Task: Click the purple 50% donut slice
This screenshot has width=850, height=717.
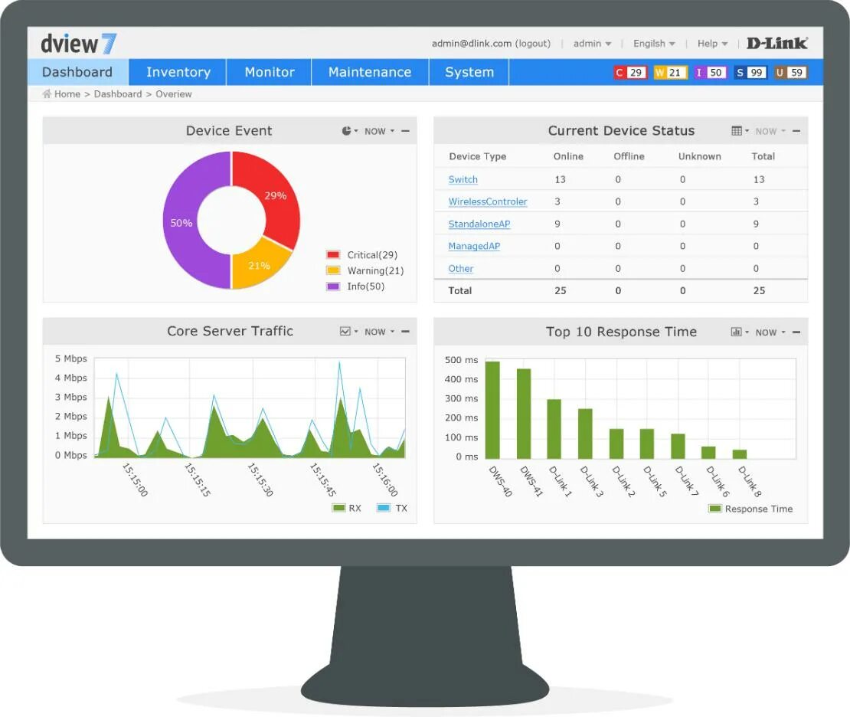Action: pyautogui.click(x=181, y=223)
